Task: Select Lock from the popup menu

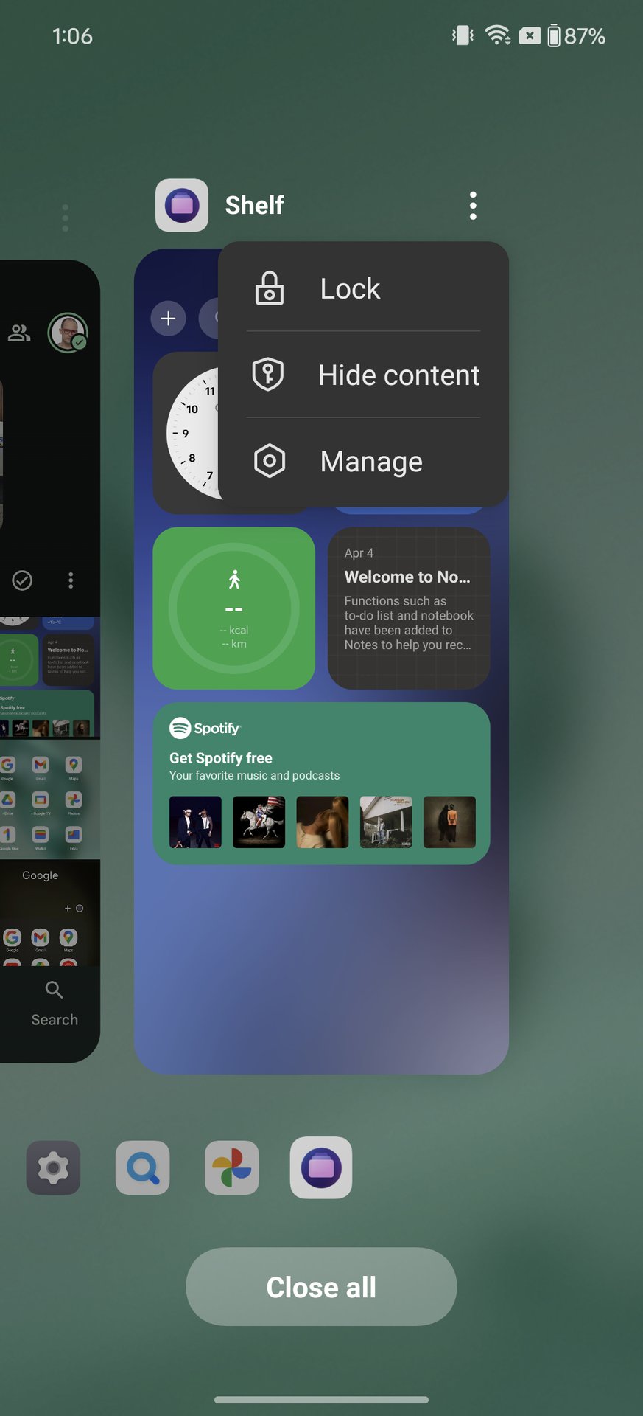Action: point(363,288)
